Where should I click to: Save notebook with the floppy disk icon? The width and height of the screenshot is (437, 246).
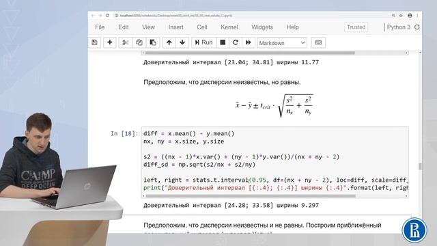[x=95, y=42]
